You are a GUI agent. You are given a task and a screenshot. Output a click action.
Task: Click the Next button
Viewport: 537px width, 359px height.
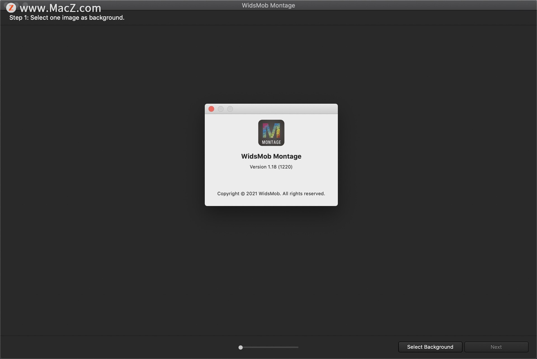pyautogui.click(x=496, y=347)
